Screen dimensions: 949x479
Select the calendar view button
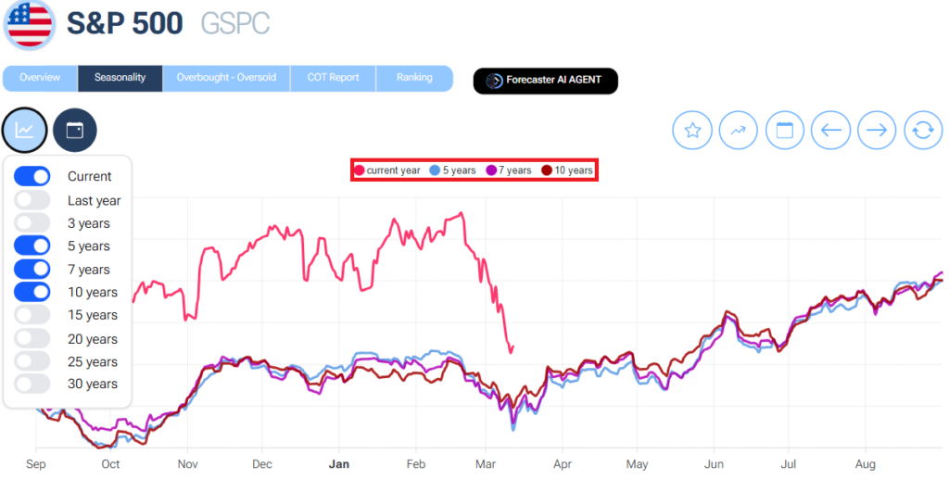[74, 130]
